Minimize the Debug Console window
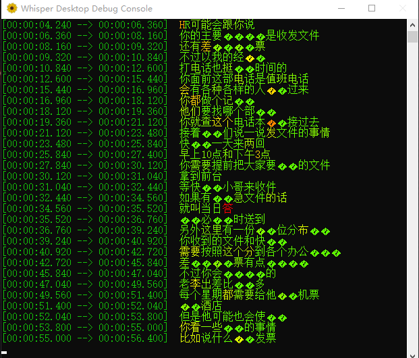The image size is (419, 358). point(341,8)
